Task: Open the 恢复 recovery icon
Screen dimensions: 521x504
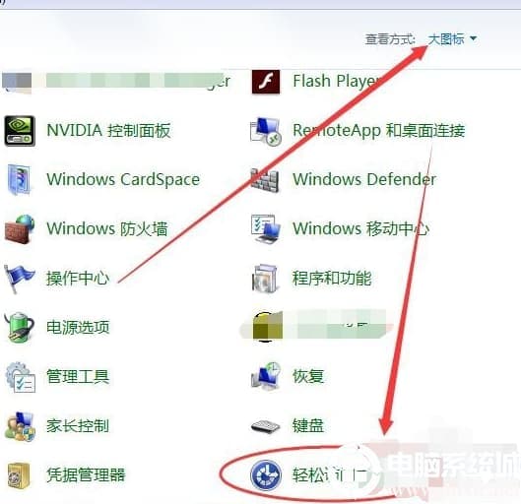Action: click(266, 376)
